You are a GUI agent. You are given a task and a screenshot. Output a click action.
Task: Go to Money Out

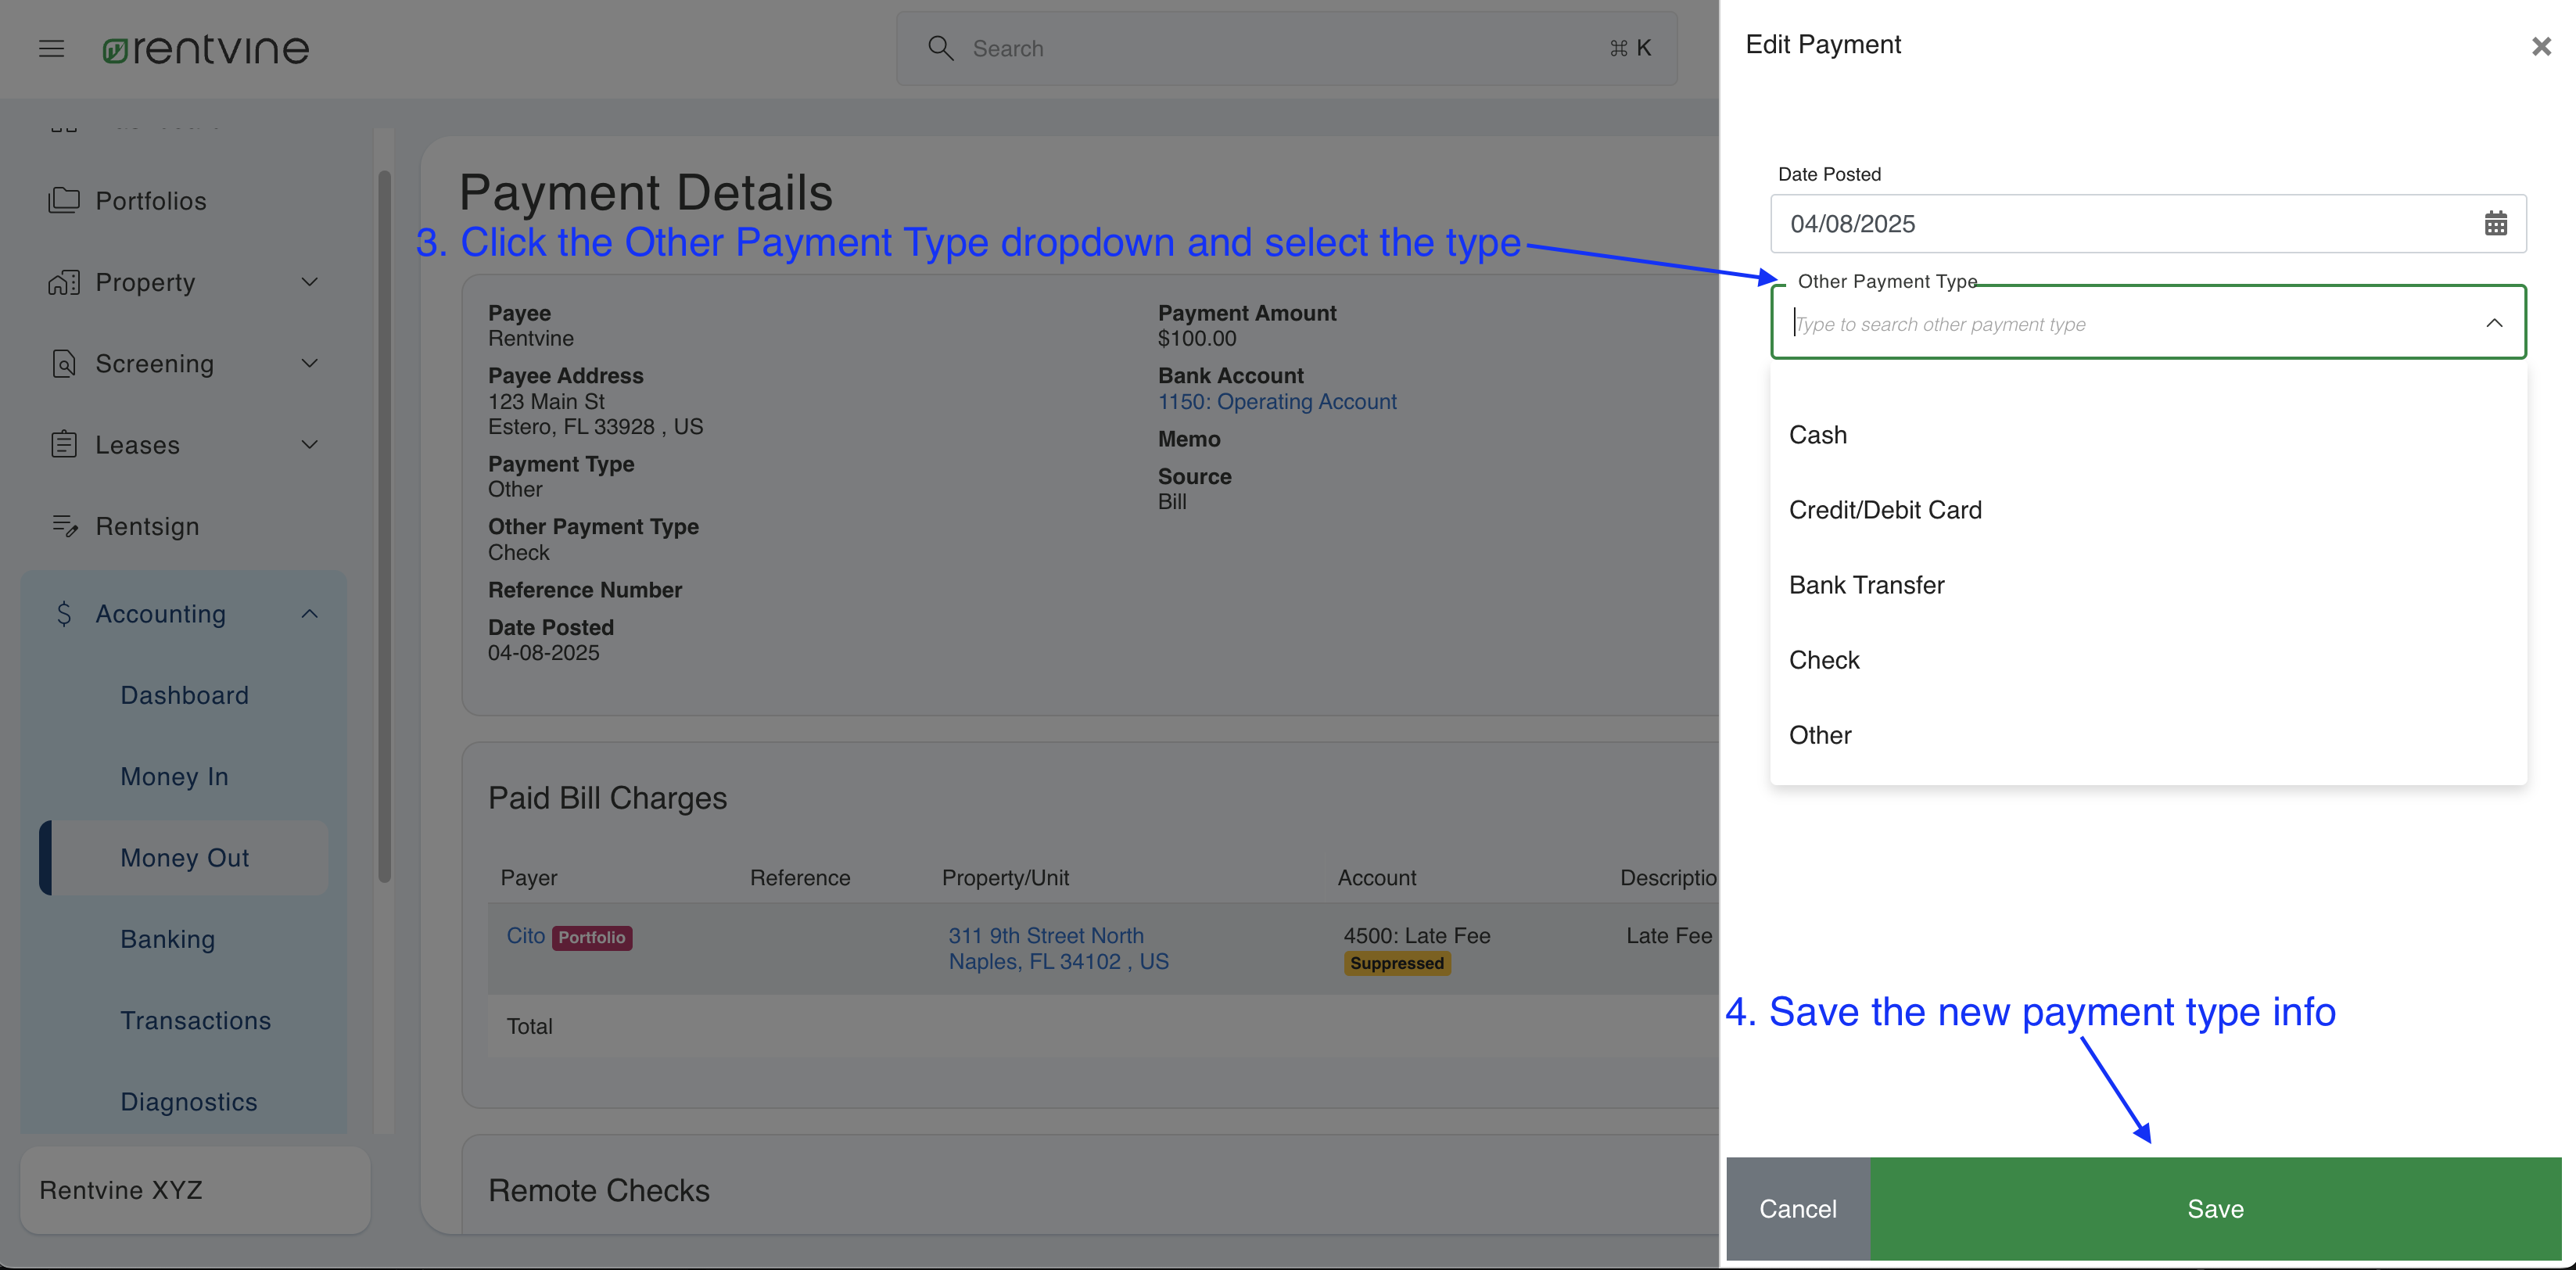tap(184, 858)
